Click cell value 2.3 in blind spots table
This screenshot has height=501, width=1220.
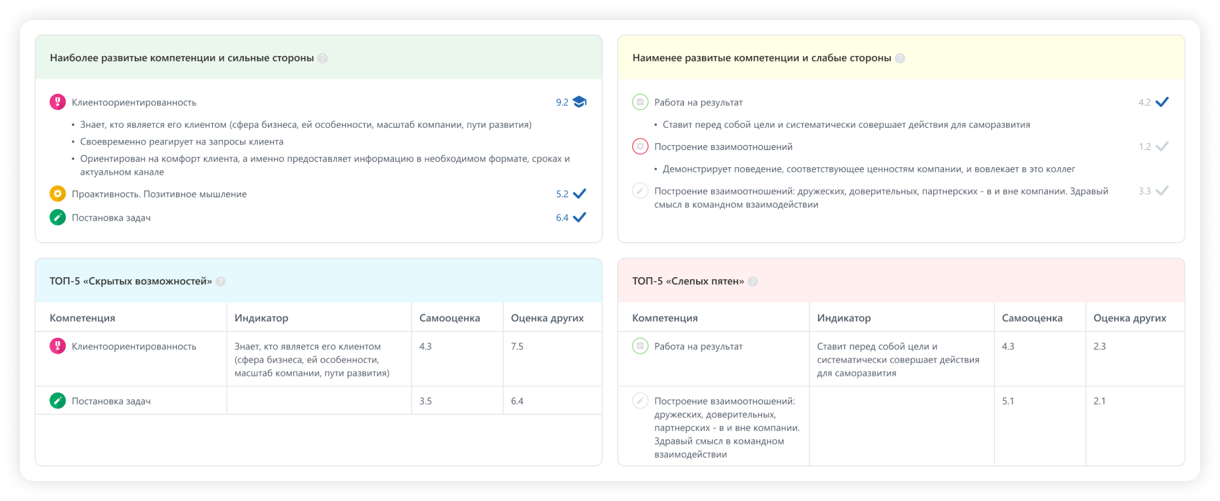(x=1099, y=346)
